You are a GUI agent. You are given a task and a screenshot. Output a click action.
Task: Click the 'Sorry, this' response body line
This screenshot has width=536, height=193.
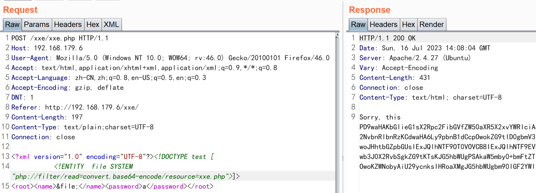(380, 117)
